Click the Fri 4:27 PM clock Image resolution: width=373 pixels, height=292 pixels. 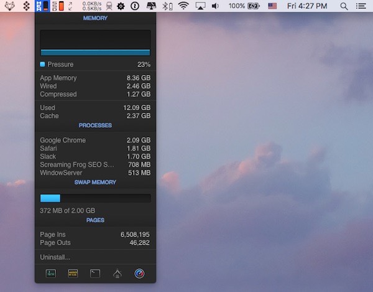[x=307, y=6]
